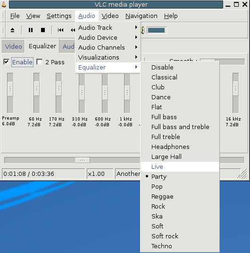Click the 16 kHz band slider handle
This screenshot has width=250, height=253.
click(236, 88)
